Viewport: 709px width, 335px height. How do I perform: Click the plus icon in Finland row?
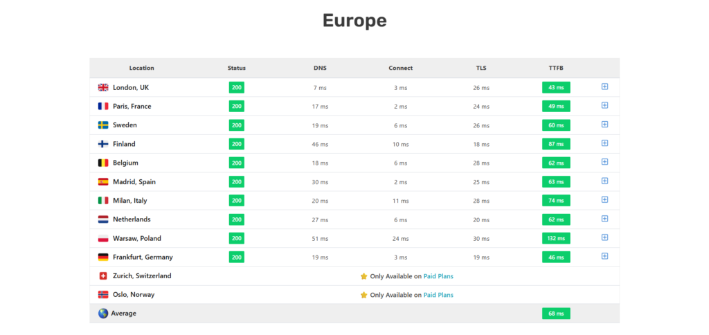(604, 143)
